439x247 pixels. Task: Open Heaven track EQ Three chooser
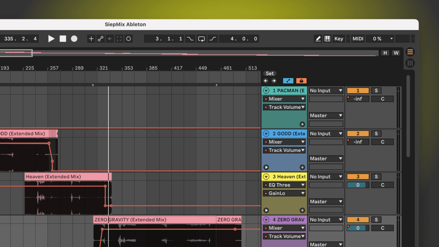coord(284,185)
